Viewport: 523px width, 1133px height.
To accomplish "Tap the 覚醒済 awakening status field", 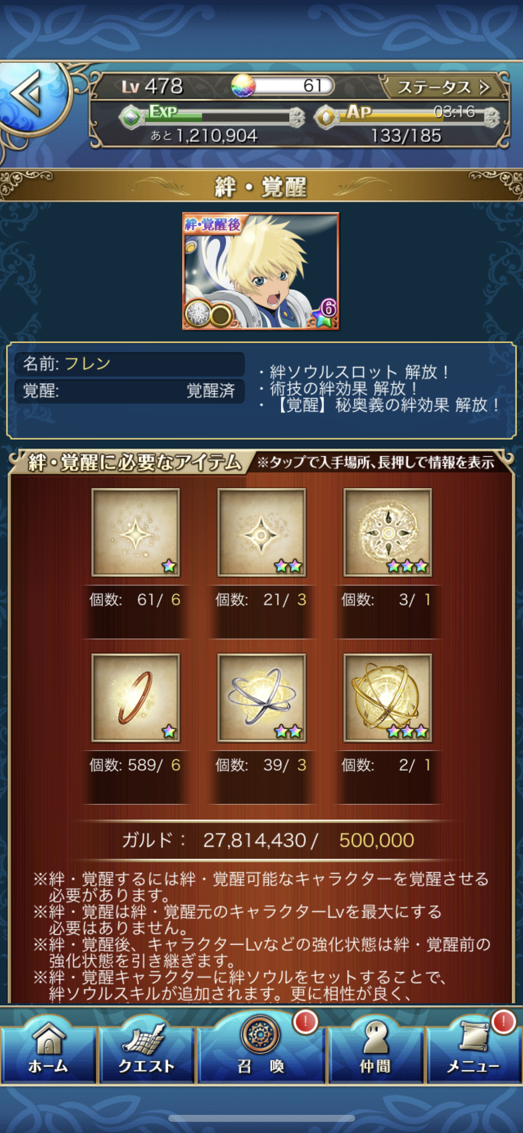I will [130, 391].
